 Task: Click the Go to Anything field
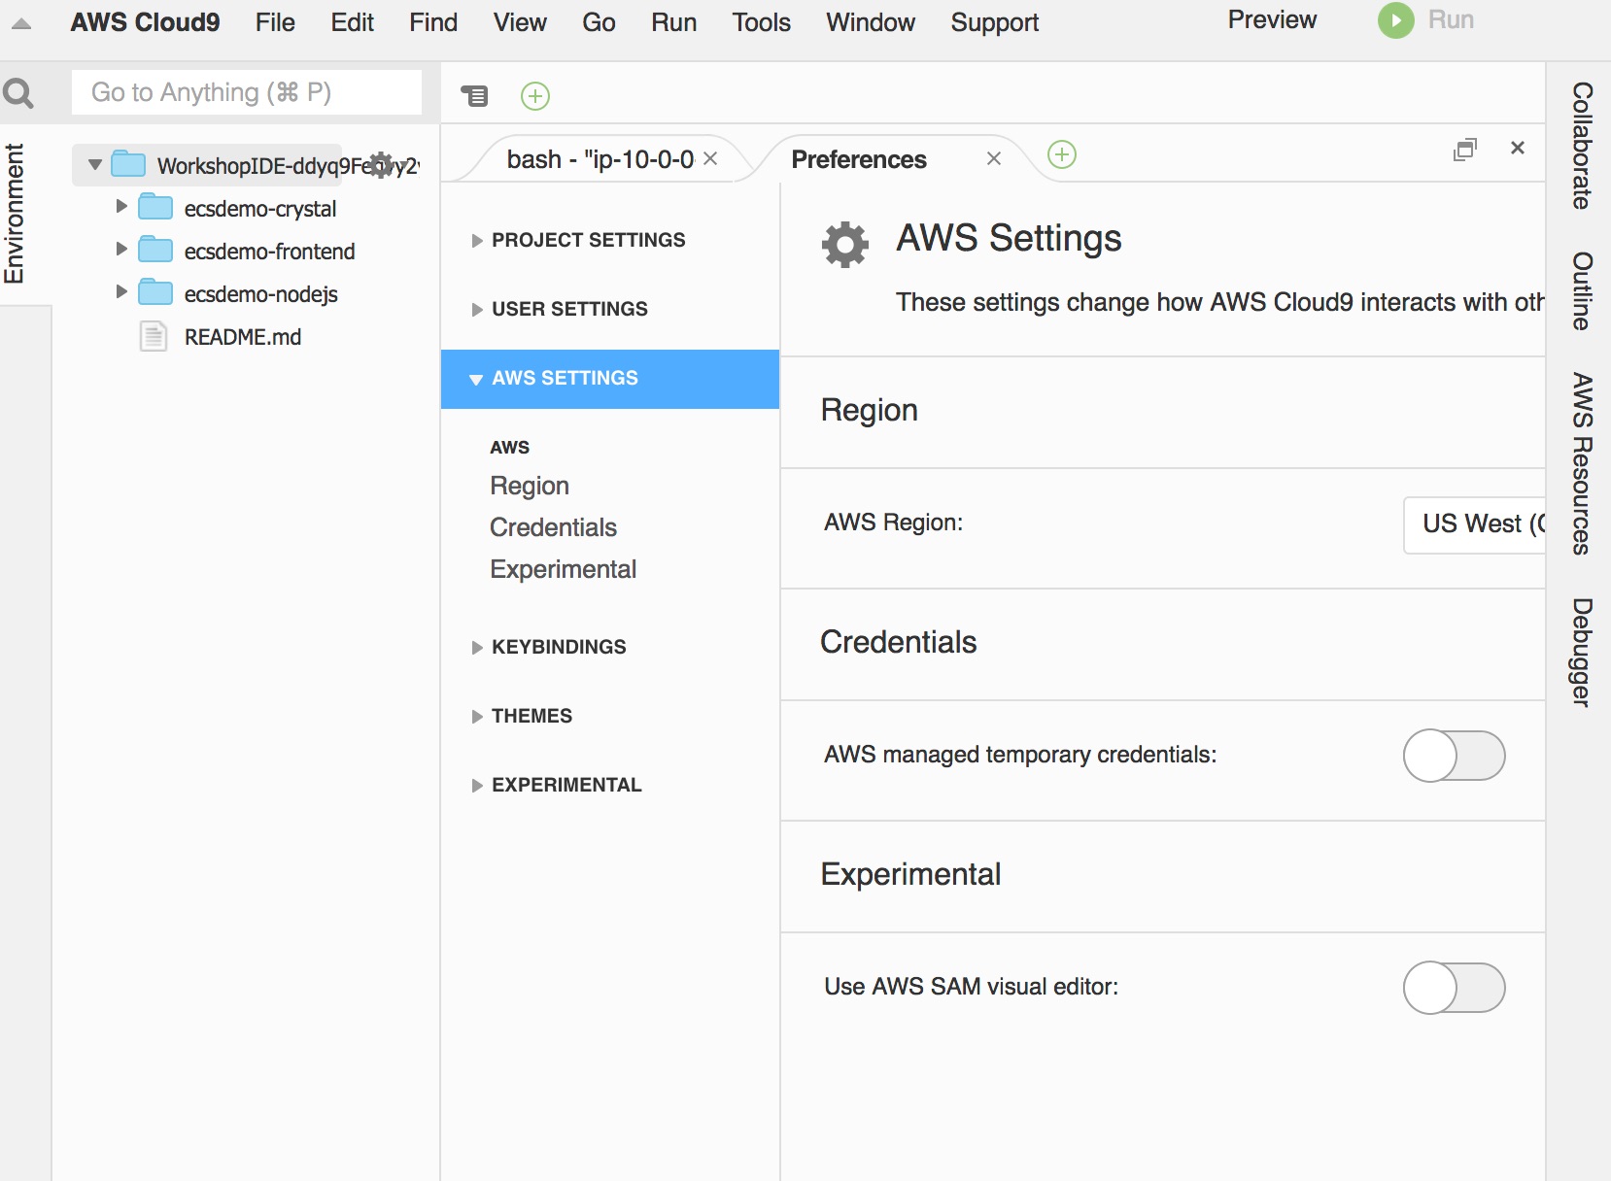click(x=246, y=92)
